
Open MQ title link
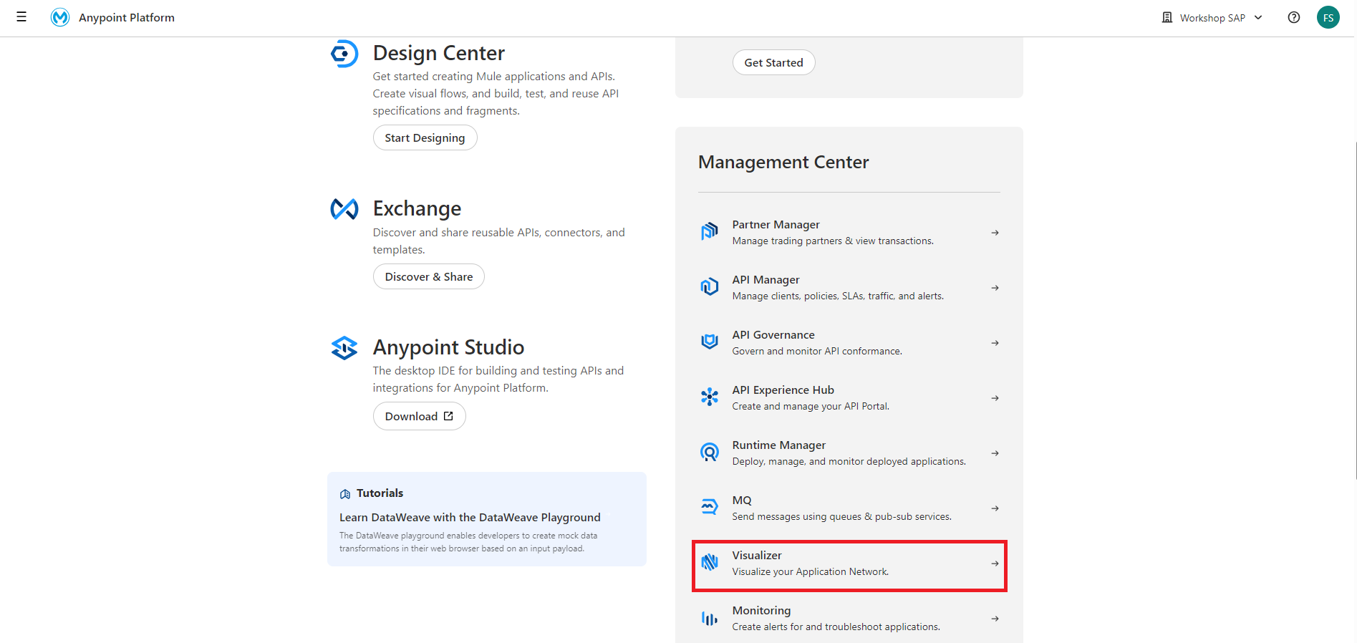tap(742, 501)
